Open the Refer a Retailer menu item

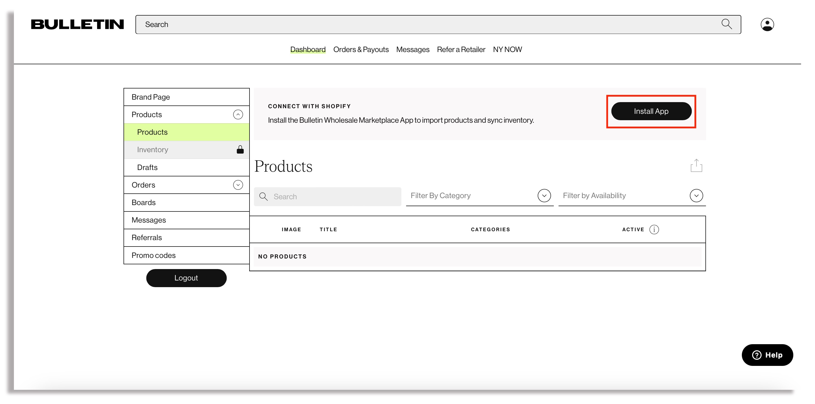pyautogui.click(x=461, y=49)
